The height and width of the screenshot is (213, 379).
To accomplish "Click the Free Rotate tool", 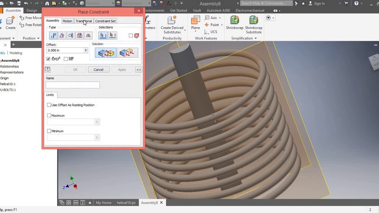I will (30, 25).
